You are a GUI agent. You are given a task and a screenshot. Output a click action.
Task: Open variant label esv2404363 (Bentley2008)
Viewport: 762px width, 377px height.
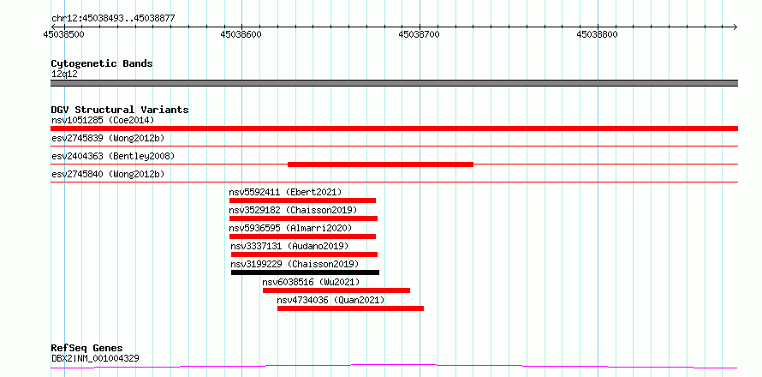point(113,156)
